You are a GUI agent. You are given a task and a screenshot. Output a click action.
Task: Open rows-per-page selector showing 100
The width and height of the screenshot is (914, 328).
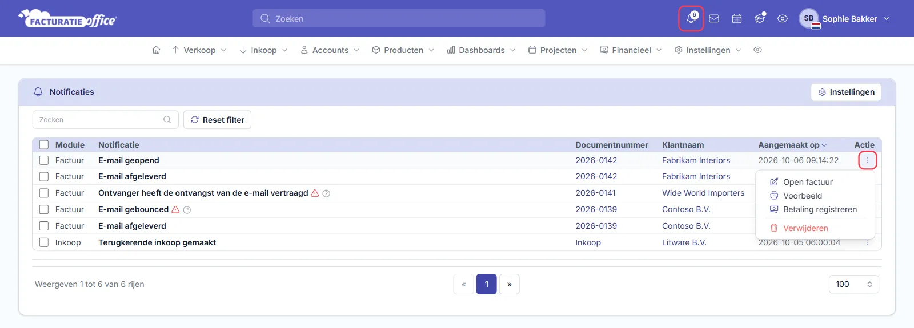click(x=854, y=284)
